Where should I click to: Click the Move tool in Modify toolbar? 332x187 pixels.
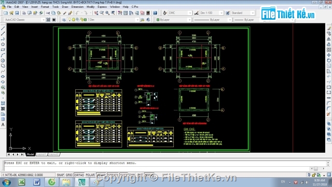328,55
